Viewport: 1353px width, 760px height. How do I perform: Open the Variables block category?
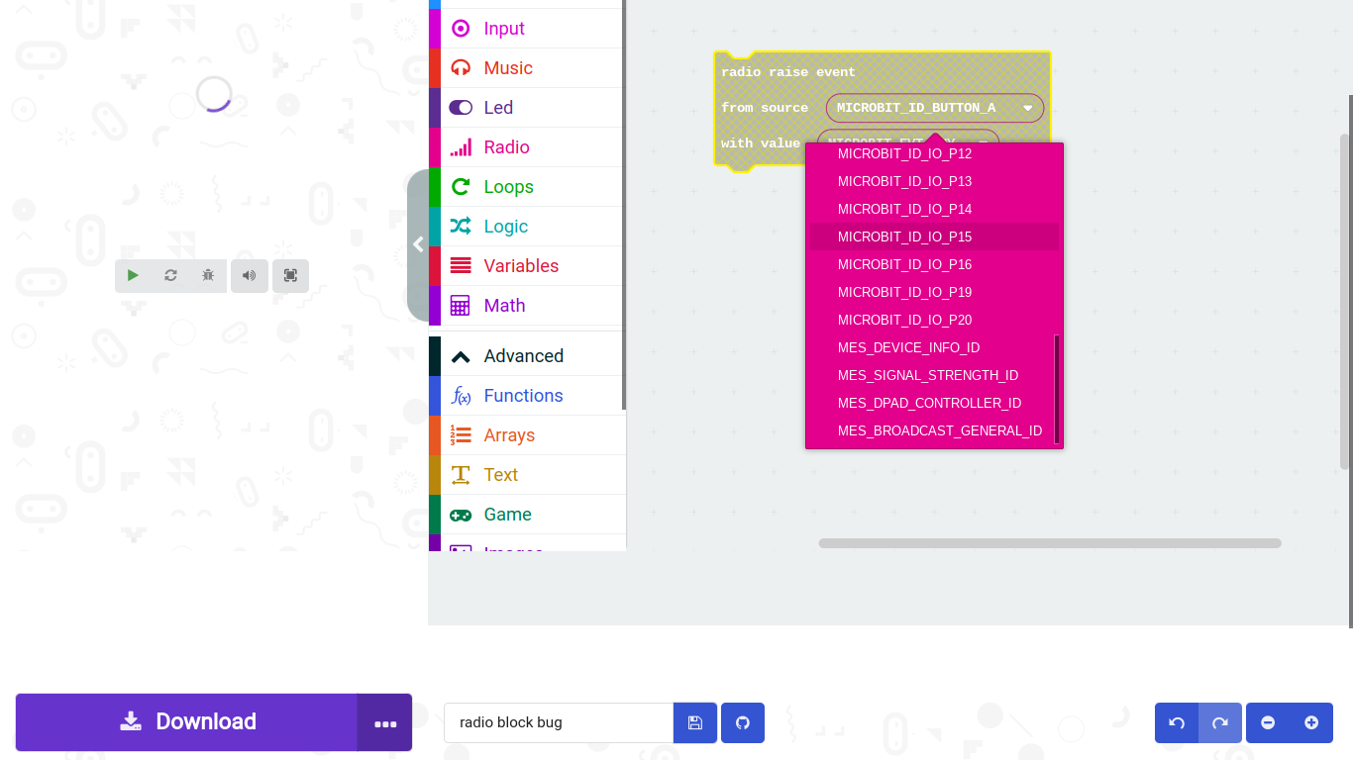coord(527,266)
